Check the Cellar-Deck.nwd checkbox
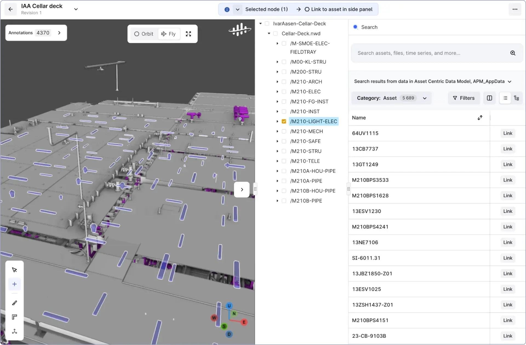Screen dimensions: 526x345 (x=276, y=33)
